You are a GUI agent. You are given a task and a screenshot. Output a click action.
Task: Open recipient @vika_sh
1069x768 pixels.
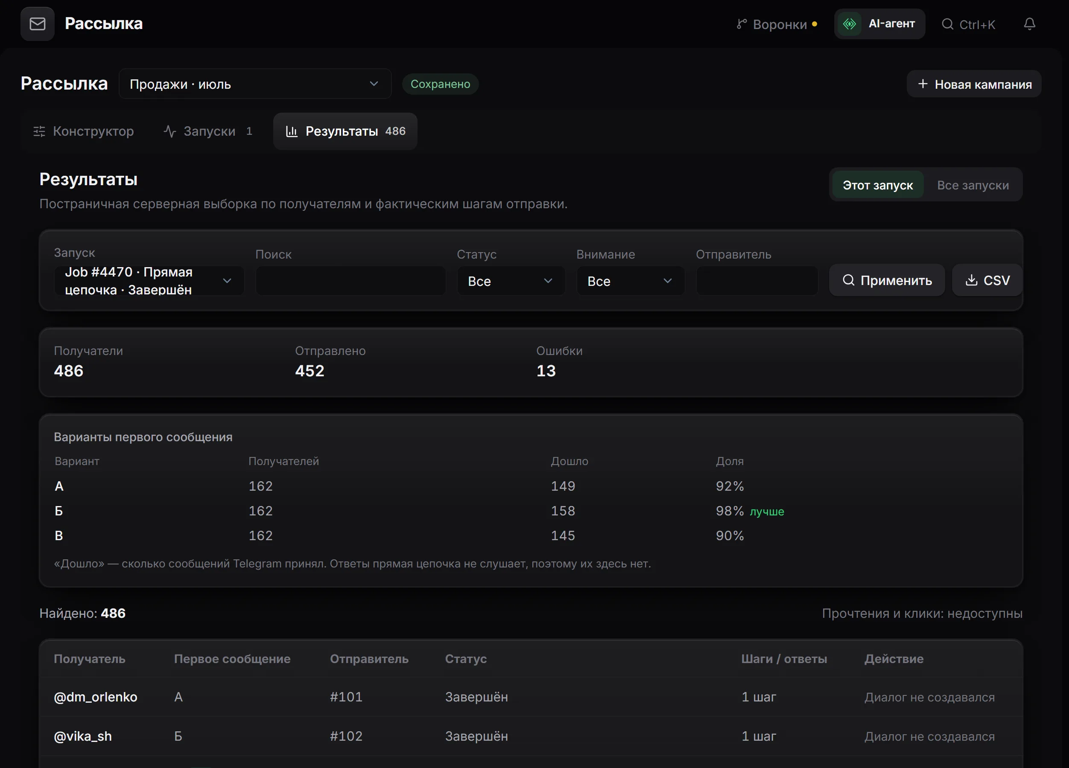pyautogui.click(x=83, y=736)
